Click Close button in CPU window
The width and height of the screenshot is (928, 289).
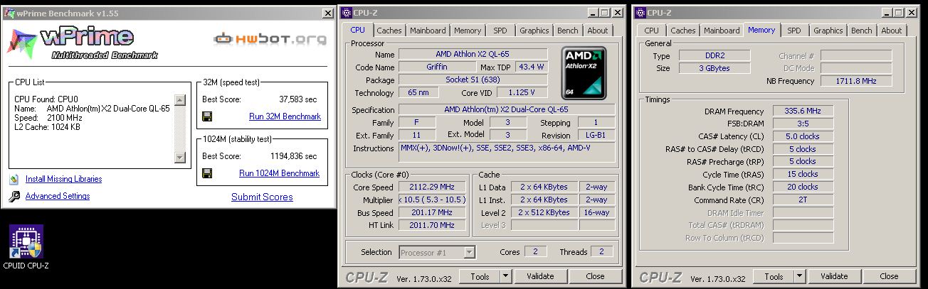point(595,276)
